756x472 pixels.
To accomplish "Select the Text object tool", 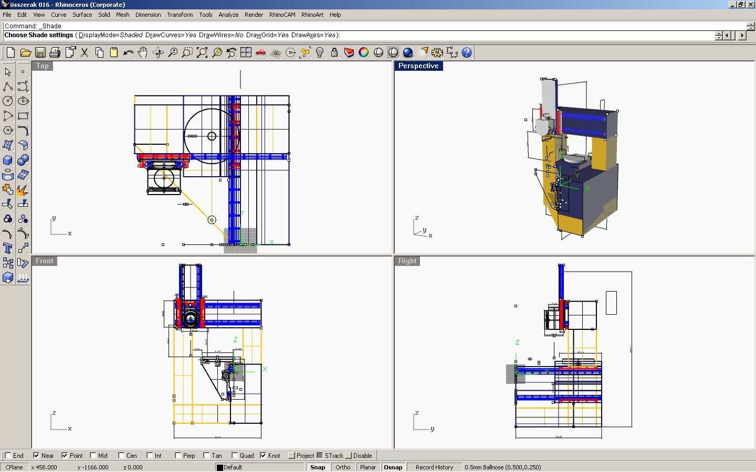I will (x=8, y=249).
